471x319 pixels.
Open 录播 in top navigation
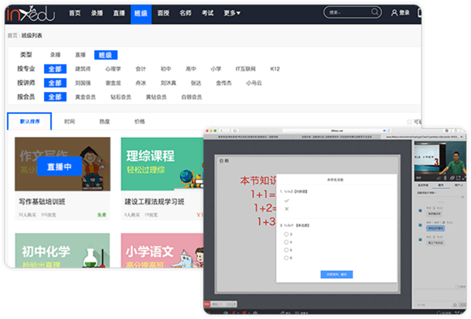click(97, 13)
